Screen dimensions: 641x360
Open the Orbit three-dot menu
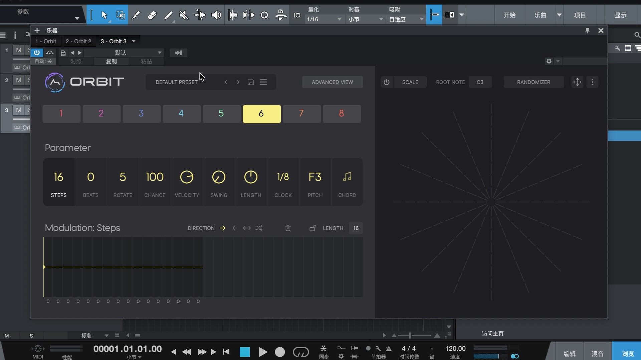point(592,82)
